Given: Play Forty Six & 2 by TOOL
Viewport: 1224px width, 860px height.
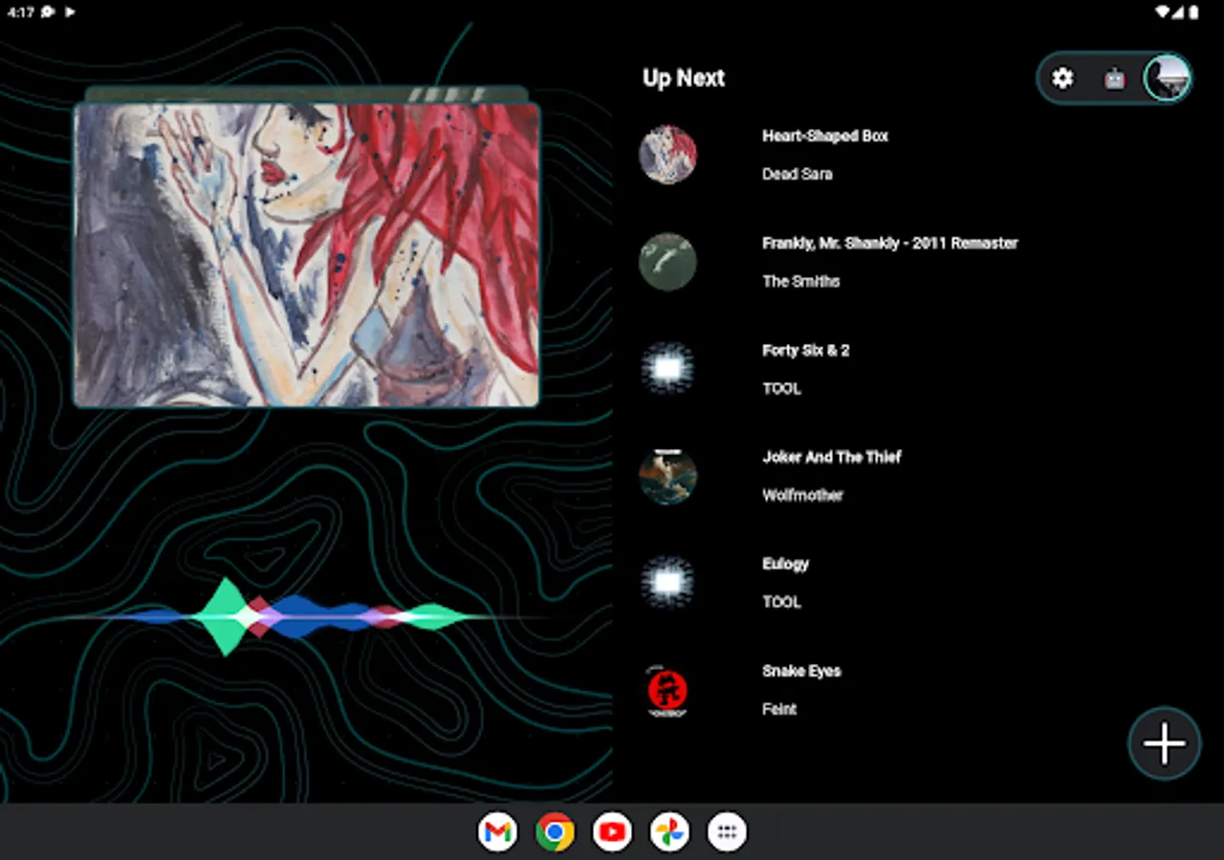Looking at the screenshot, I should (x=918, y=369).
